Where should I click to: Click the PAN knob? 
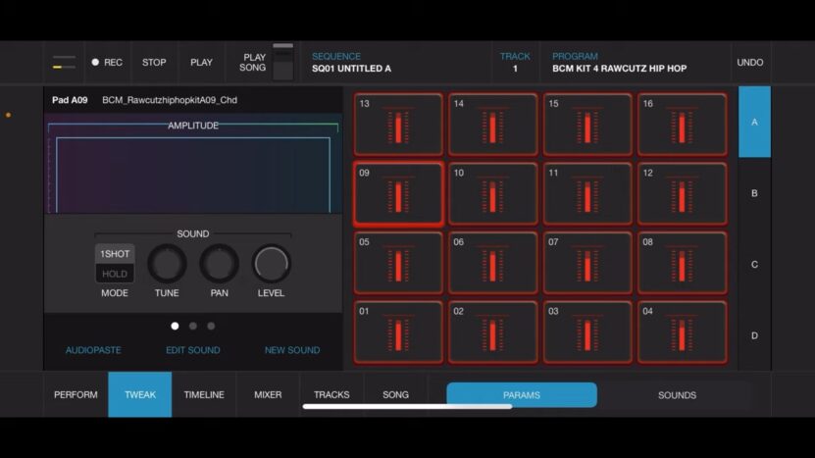coord(220,264)
